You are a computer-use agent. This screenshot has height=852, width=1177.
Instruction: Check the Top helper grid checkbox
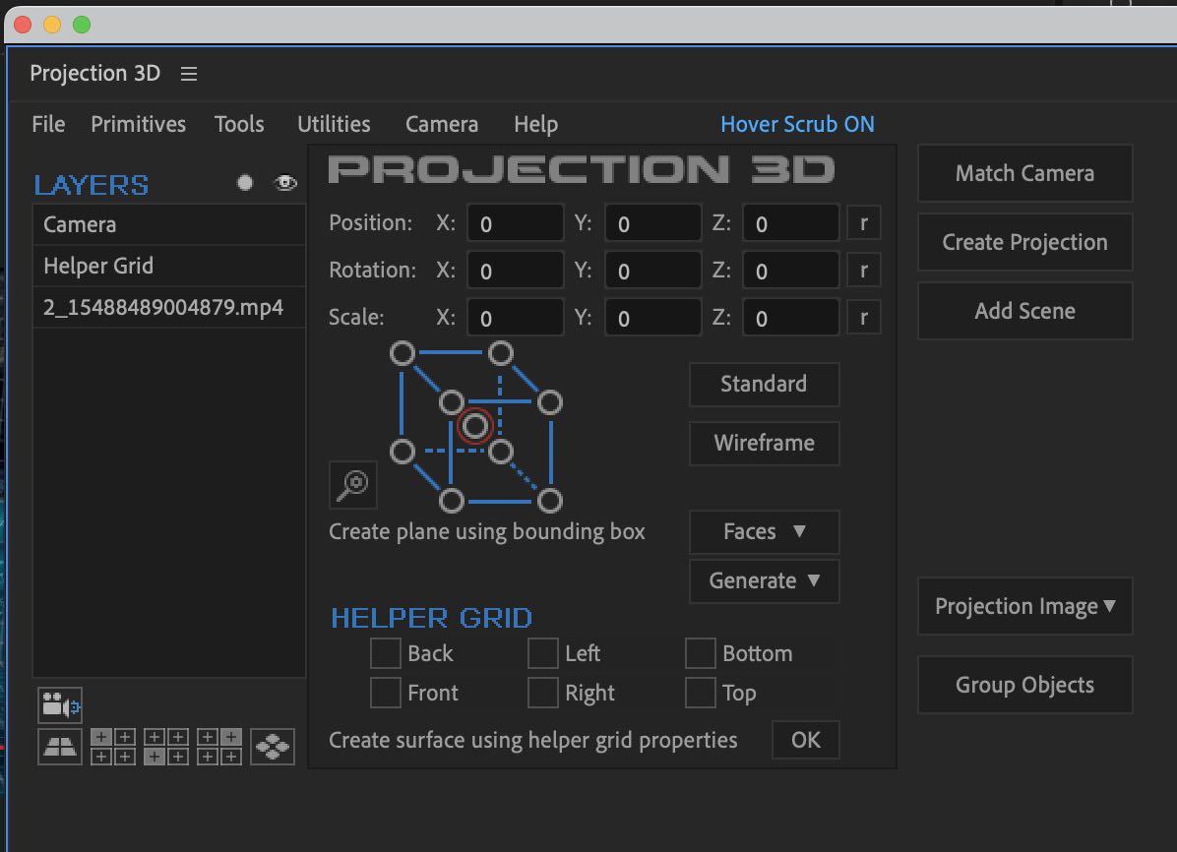pos(700,693)
